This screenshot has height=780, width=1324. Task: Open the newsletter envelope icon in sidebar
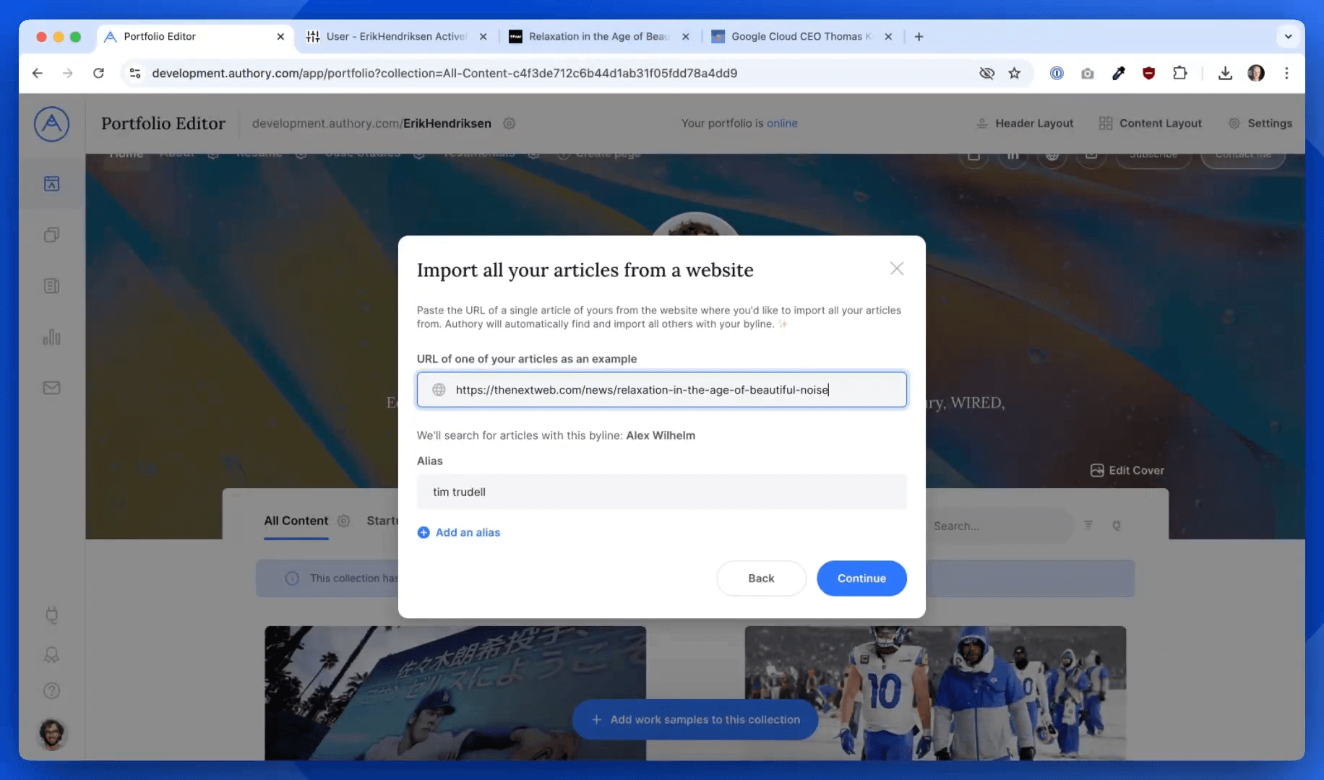point(51,388)
